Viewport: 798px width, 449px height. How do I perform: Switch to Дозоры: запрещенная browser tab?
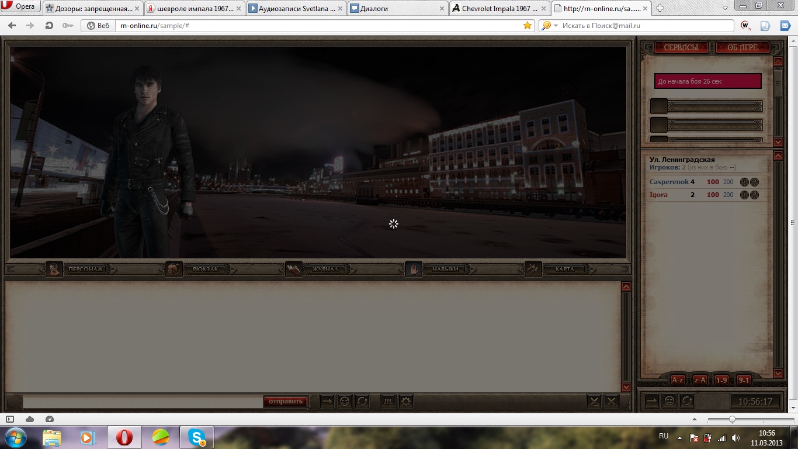point(92,8)
